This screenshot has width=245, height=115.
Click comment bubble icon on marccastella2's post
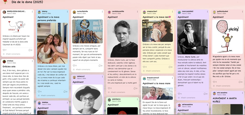(205, 94)
